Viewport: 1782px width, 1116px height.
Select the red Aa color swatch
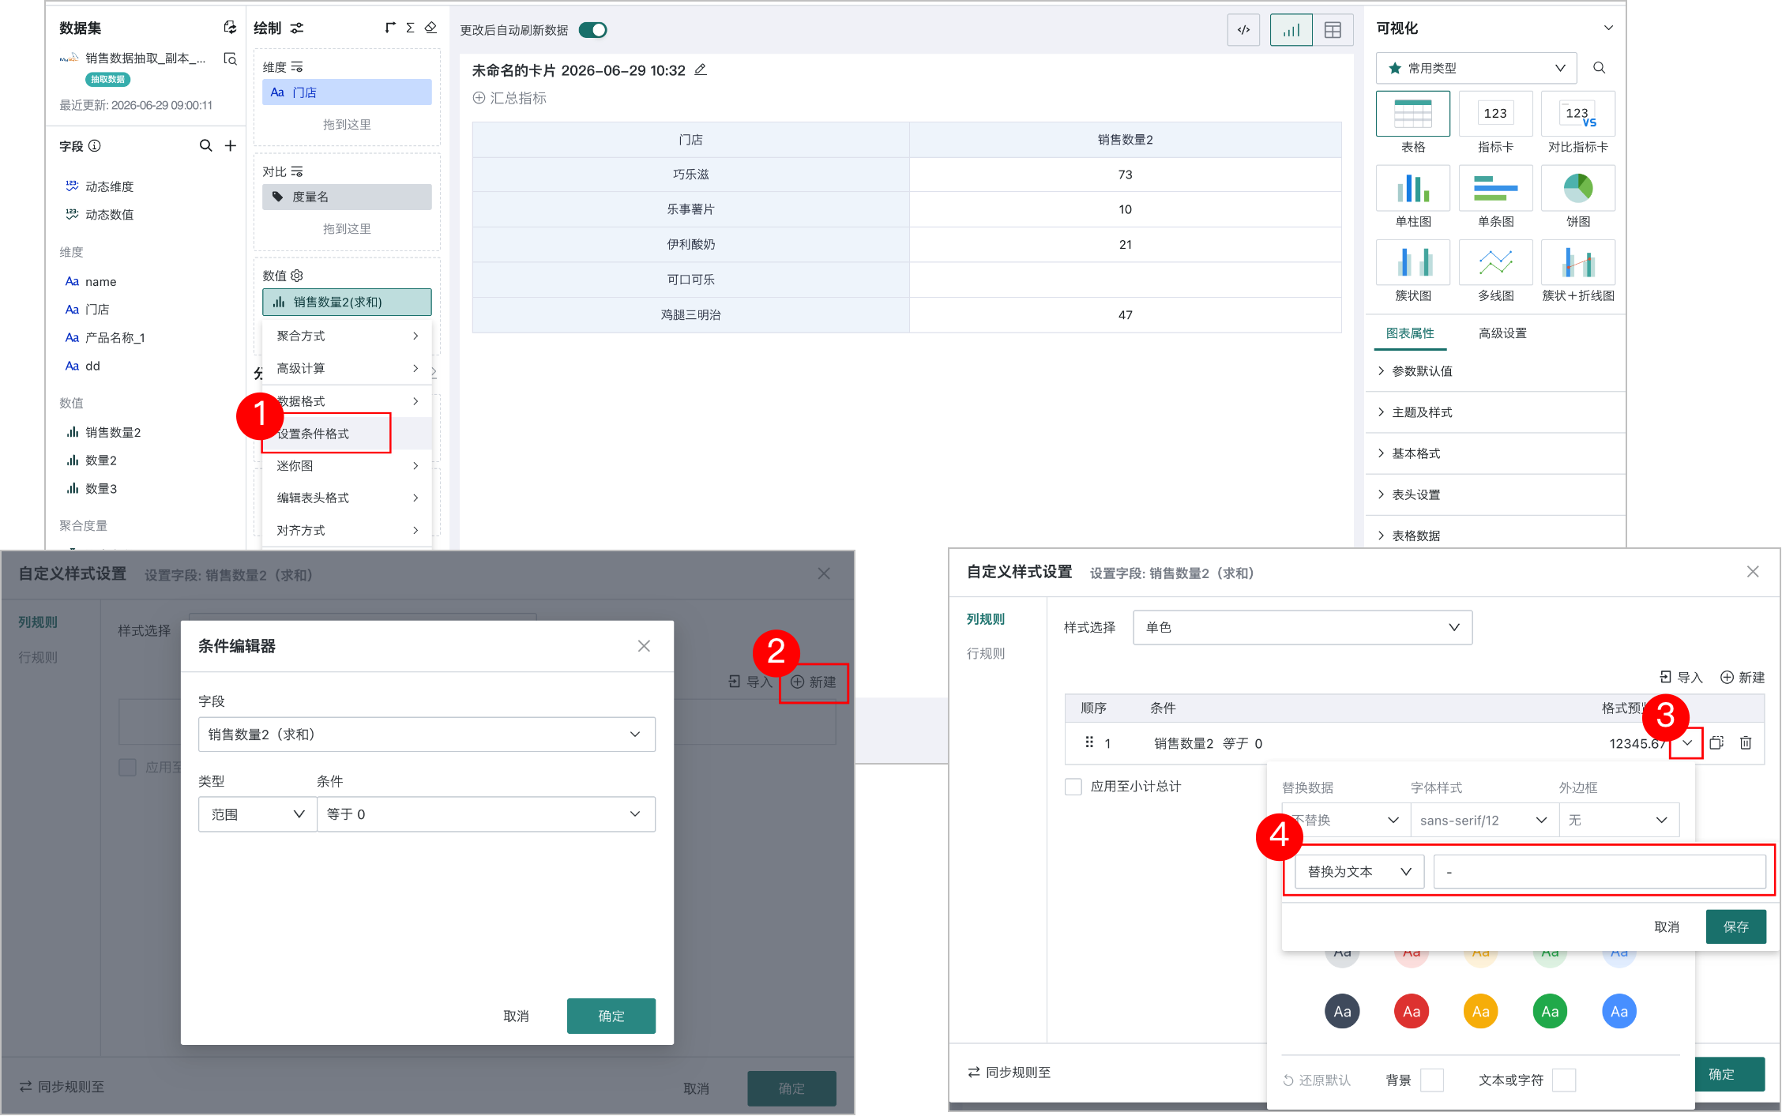[x=1412, y=1011]
